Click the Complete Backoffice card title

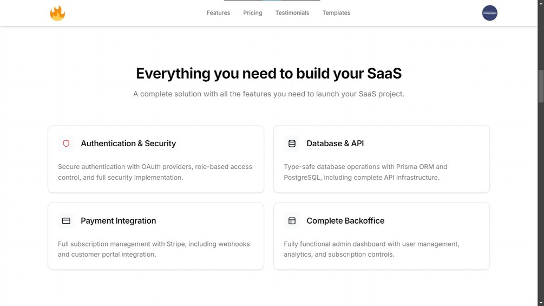pyautogui.click(x=345, y=221)
